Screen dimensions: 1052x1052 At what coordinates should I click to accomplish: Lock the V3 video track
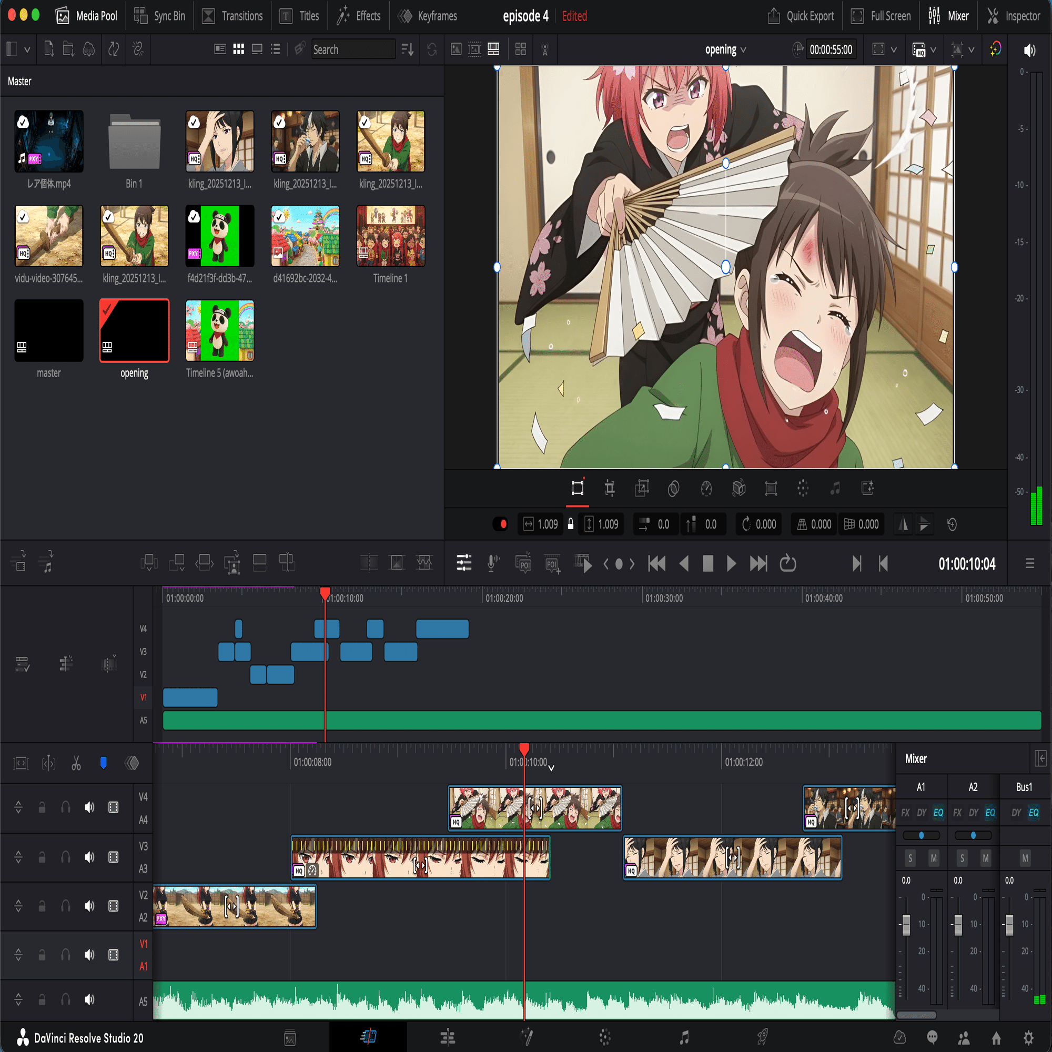click(x=42, y=856)
